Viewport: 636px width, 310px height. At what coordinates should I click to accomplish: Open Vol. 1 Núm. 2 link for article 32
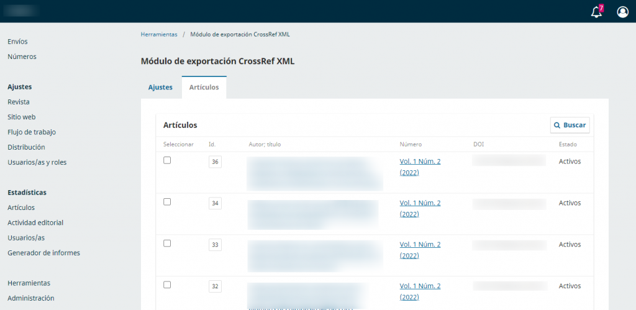pyautogui.click(x=420, y=291)
